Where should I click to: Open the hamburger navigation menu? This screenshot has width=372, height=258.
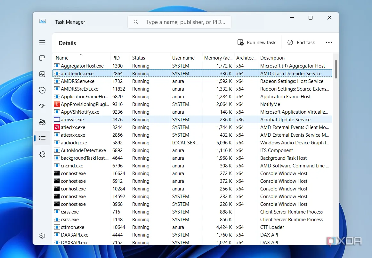tap(42, 42)
